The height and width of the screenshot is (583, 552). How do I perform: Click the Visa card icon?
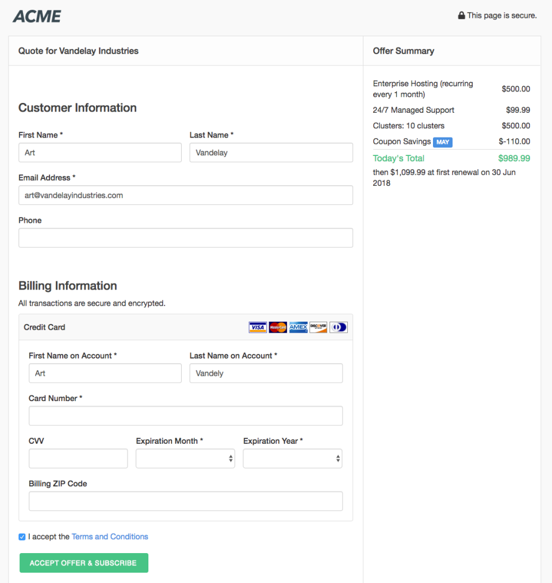258,327
